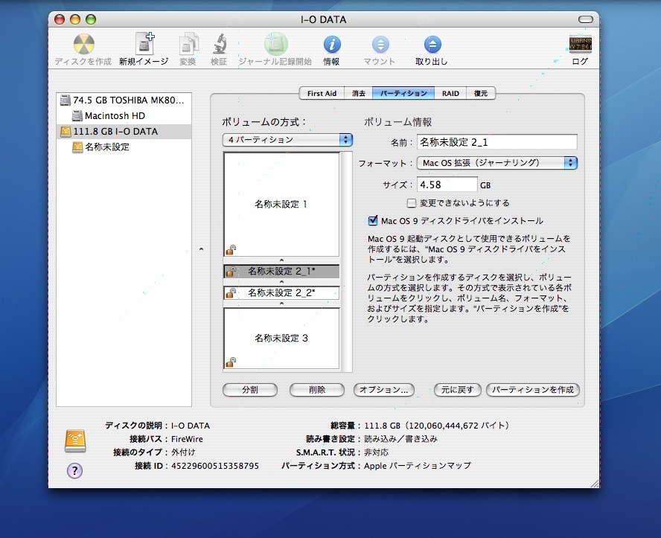Click the 削除 delete button
661x538 pixels.
[317, 390]
